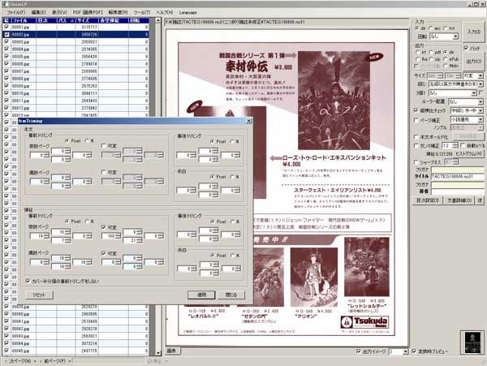Go to previous page with 前ページ(P)
This screenshot has width=487, height=366.
54,361
